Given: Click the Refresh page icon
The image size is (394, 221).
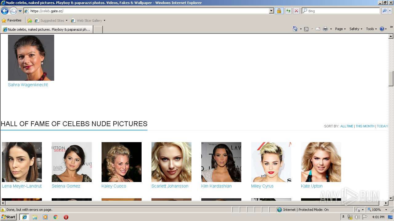Looking at the screenshot, I should click(x=288, y=11).
